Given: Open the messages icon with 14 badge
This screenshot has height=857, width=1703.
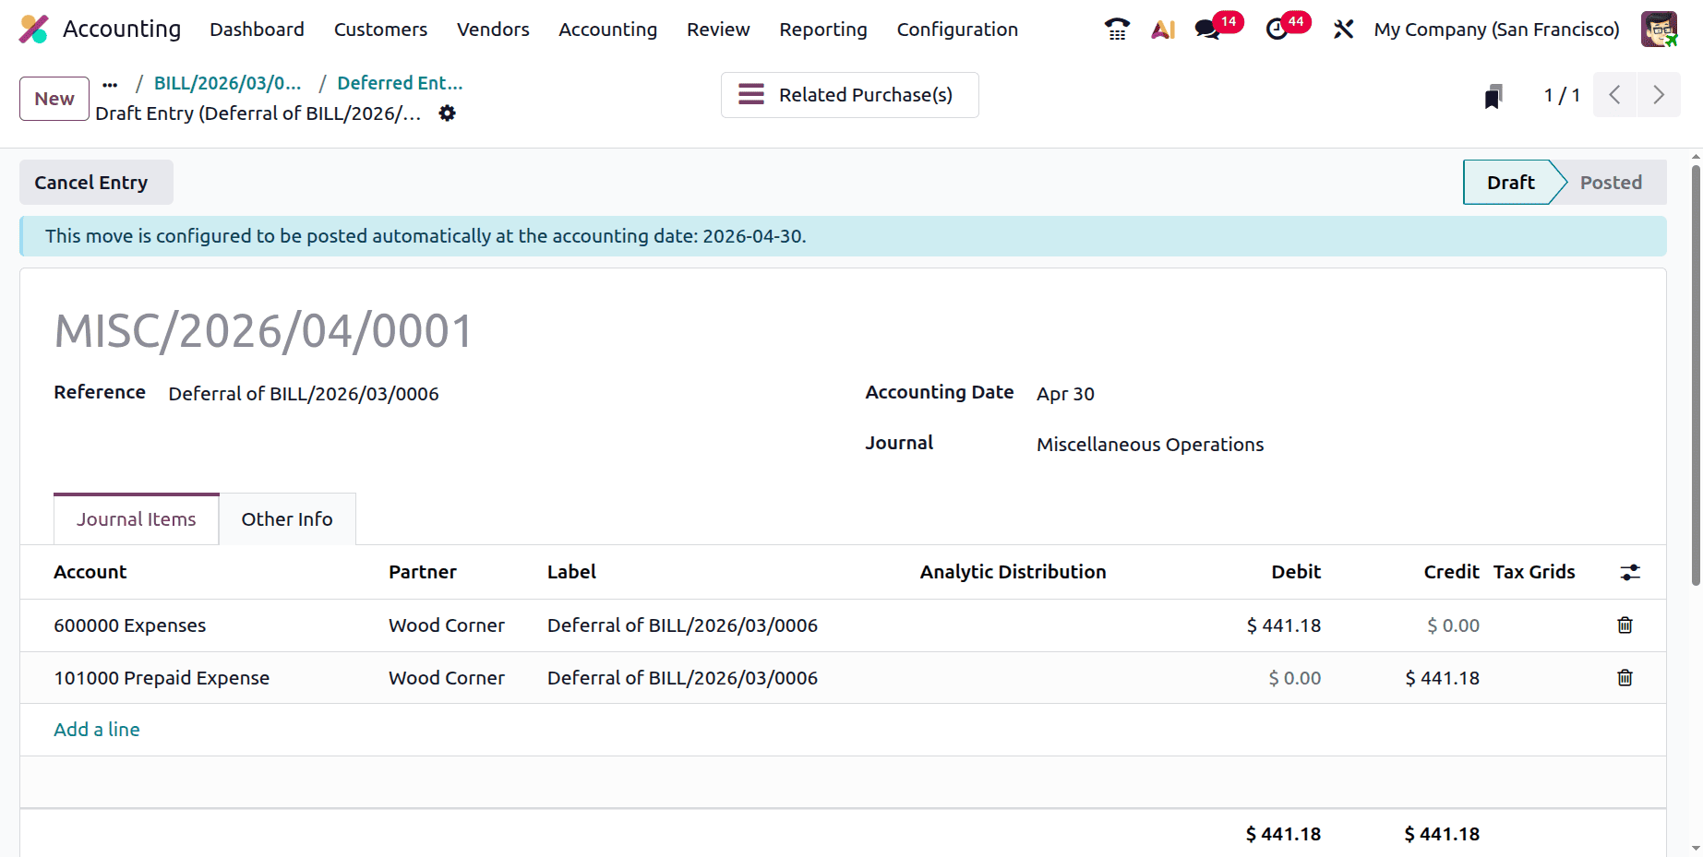Looking at the screenshot, I should (1207, 30).
